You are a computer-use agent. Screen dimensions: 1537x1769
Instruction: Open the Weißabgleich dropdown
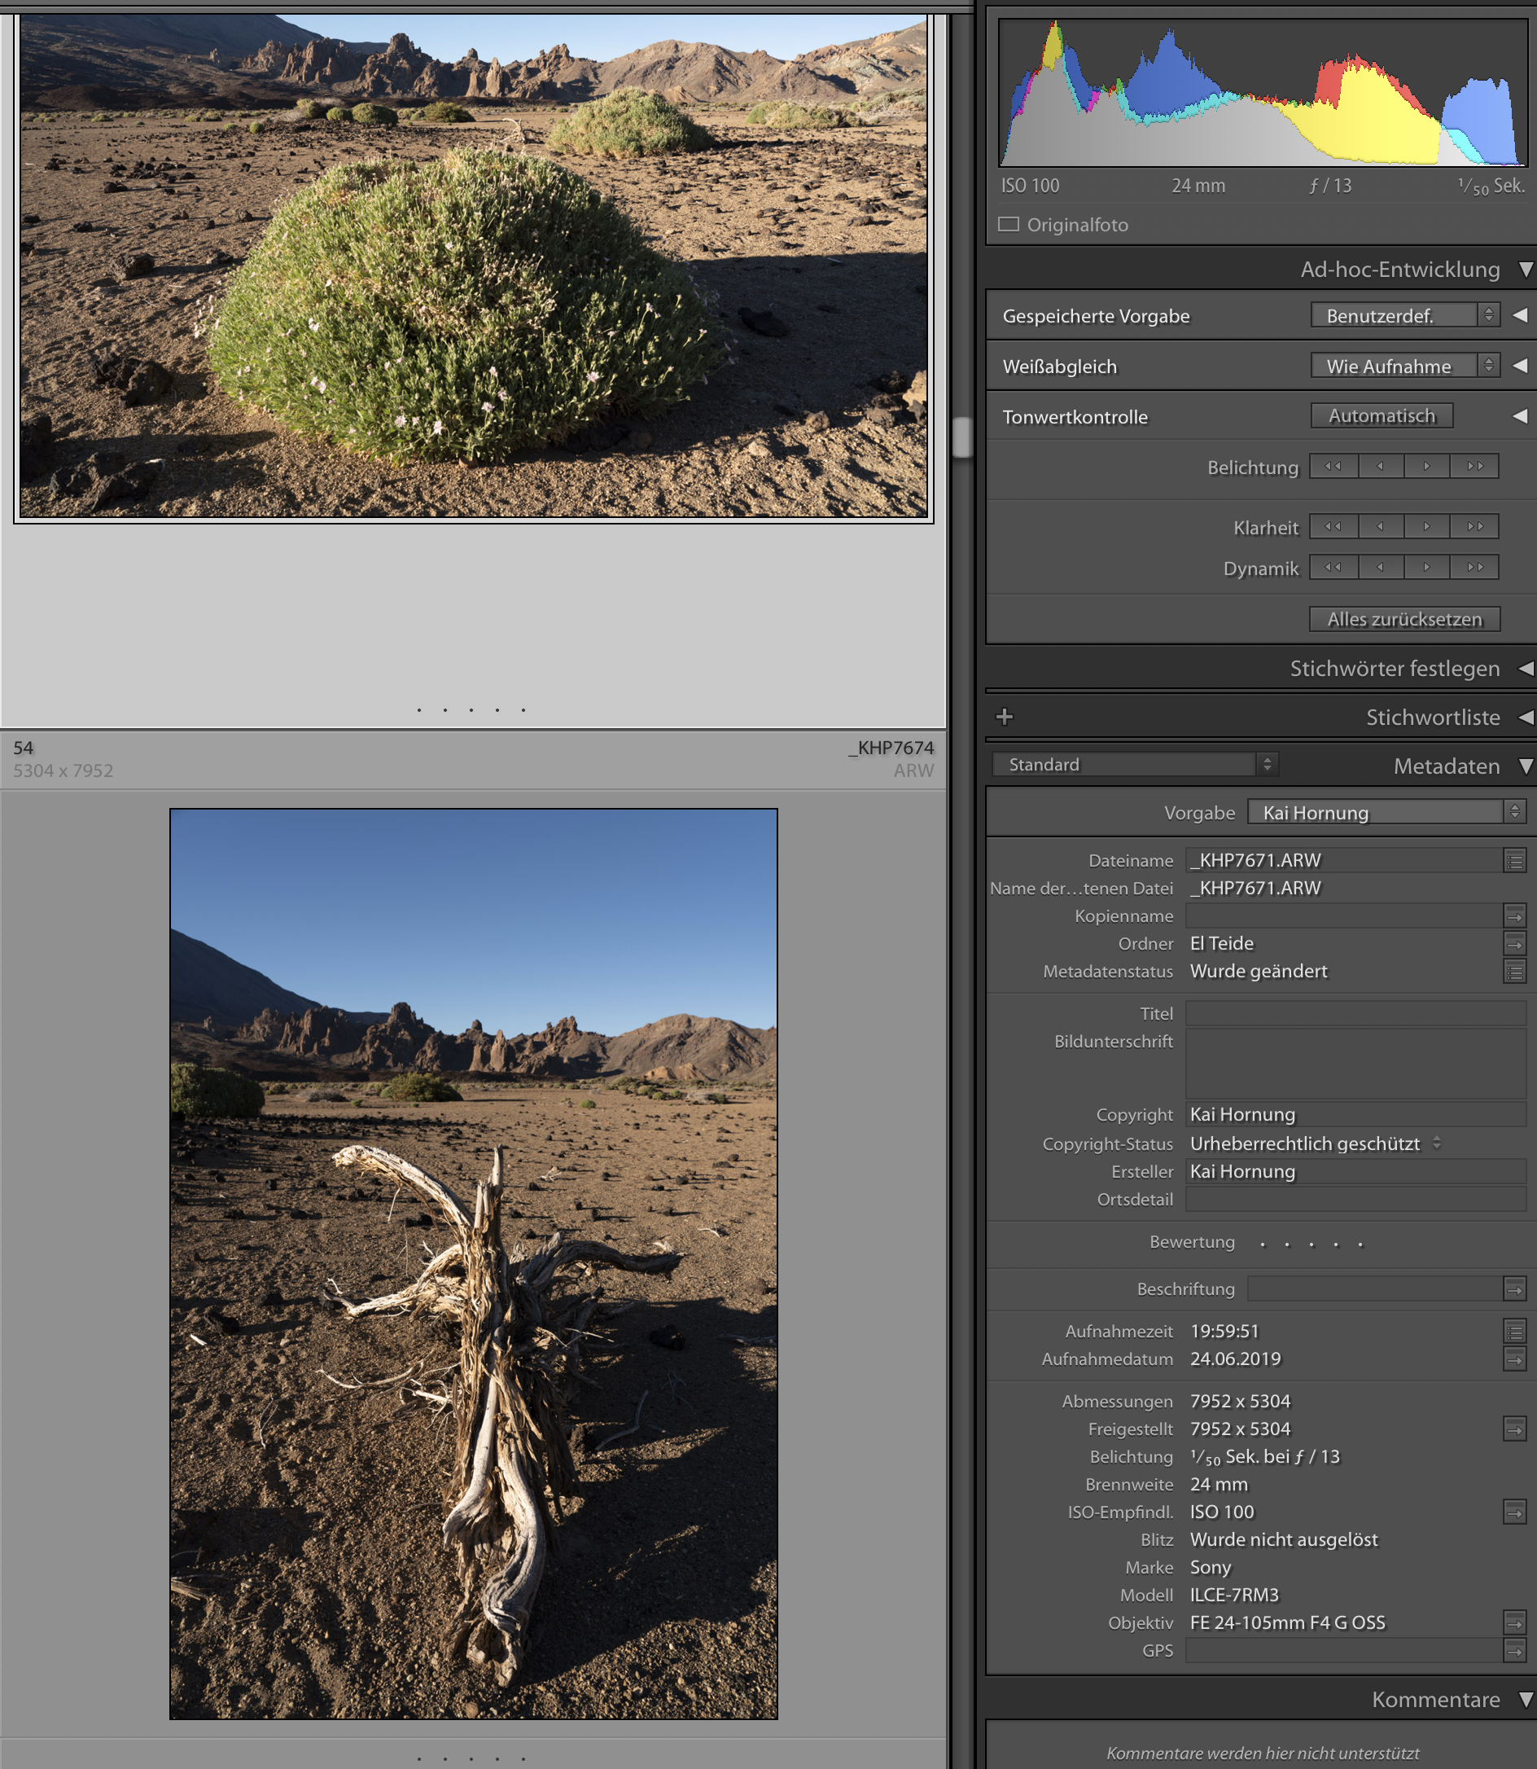(x=1404, y=366)
